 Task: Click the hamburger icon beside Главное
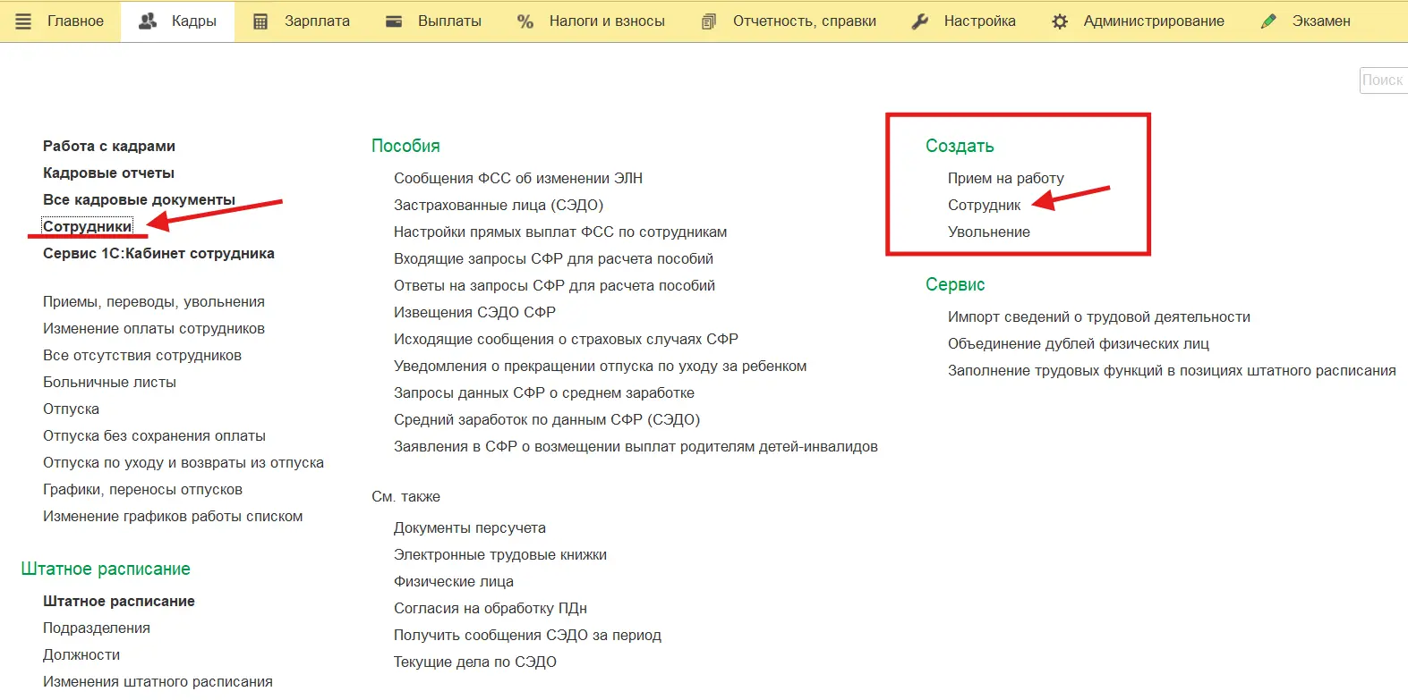click(x=23, y=21)
